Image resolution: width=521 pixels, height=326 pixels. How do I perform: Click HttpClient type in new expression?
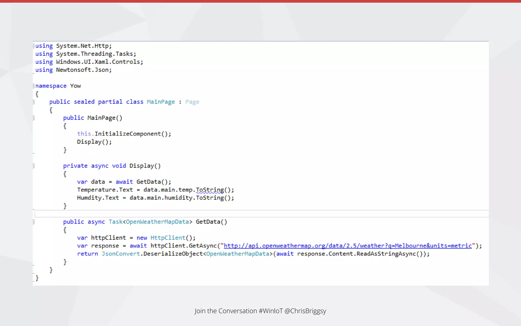click(168, 238)
